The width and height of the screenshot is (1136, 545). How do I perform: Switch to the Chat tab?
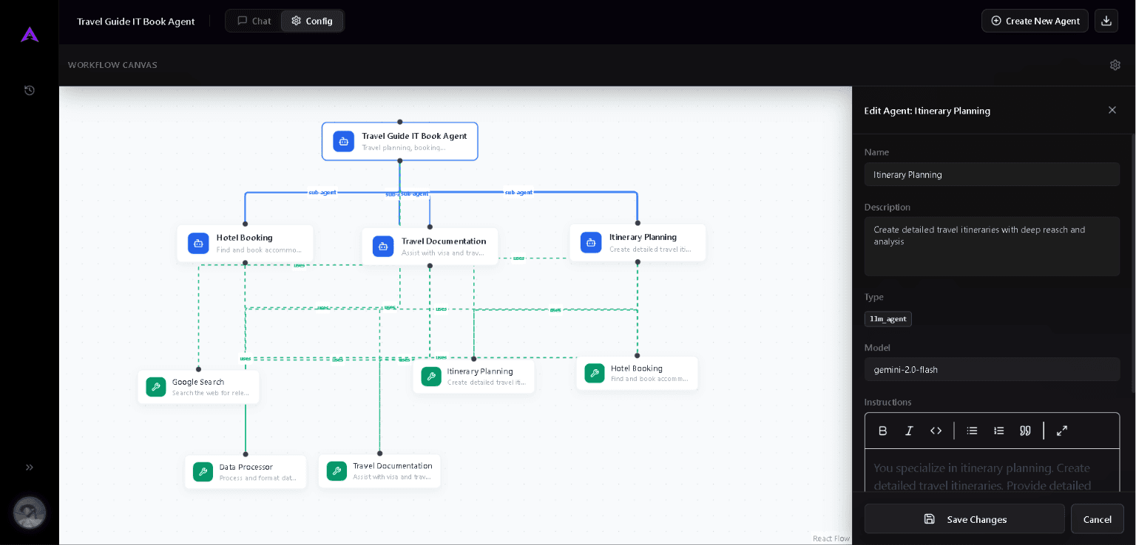(x=254, y=21)
